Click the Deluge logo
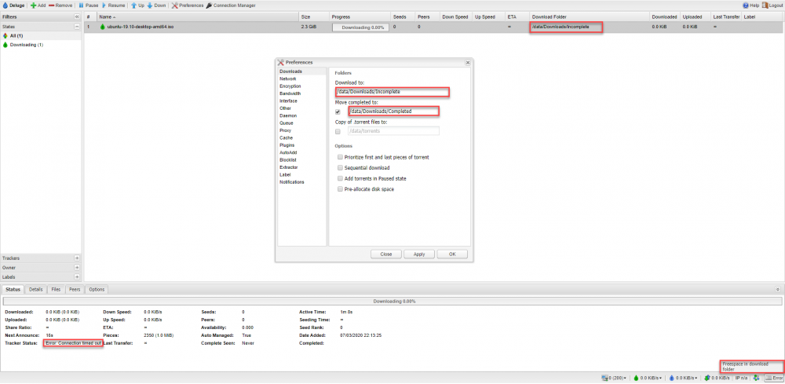The height and width of the screenshot is (384, 785). click(13, 5)
